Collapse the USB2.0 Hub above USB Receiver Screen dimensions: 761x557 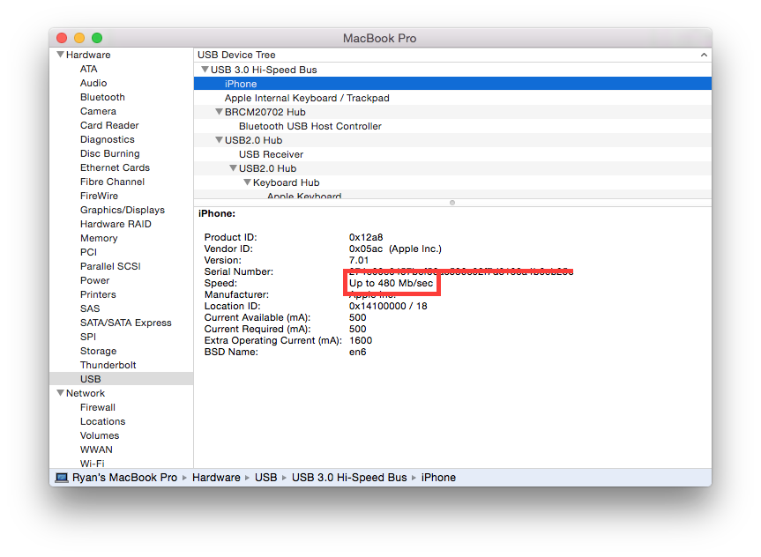pos(219,140)
